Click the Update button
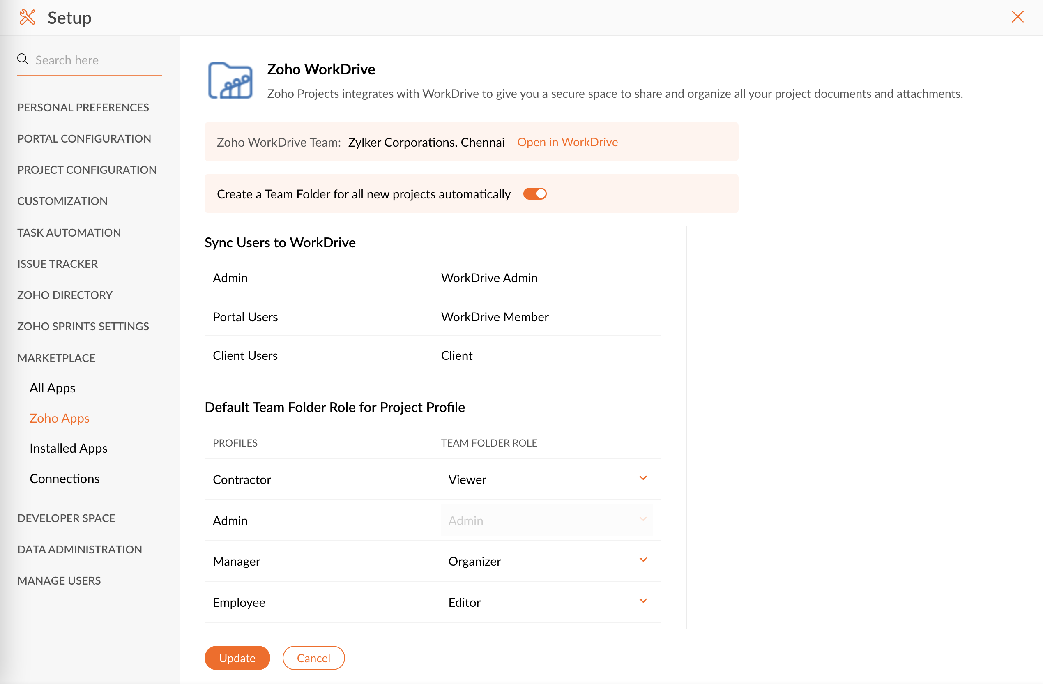The image size is (1043, 684). point(237,658)
